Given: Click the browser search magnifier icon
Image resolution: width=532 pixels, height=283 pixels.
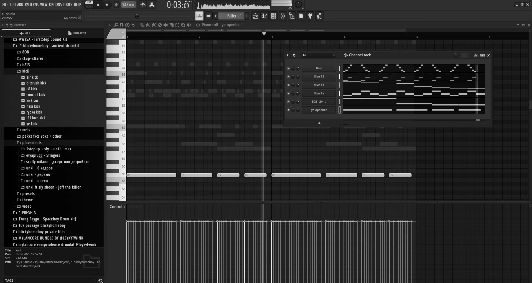Looking at the screenshot, I should point(101,281).
